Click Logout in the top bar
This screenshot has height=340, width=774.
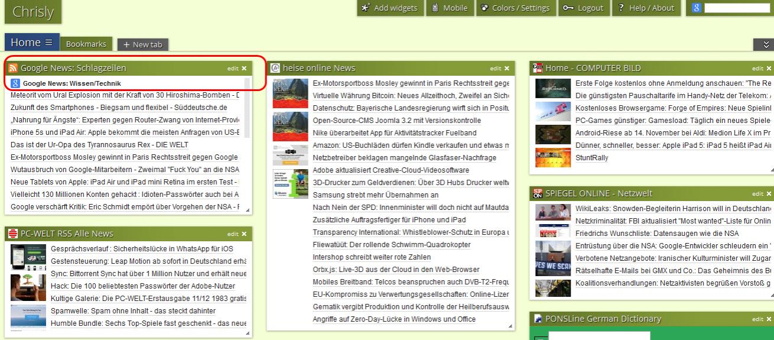(x=583, y=8)
